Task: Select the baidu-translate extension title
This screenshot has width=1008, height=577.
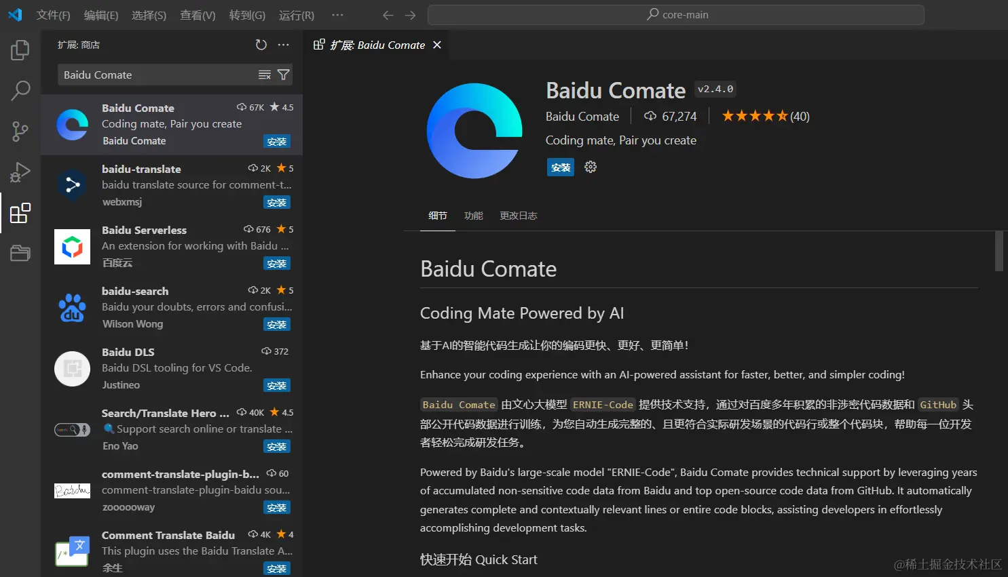Action: click(141, 169)
